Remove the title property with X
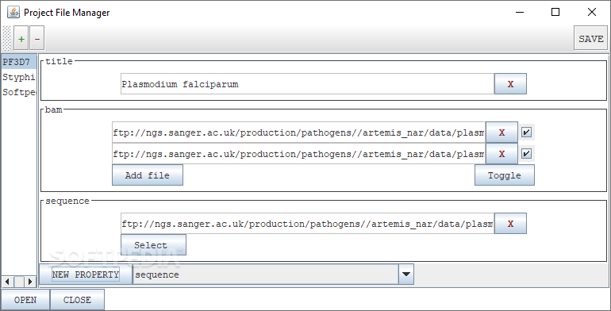 click(x=510, y=84)
